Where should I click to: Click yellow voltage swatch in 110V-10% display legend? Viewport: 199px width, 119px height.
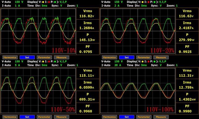tap(43, 2)
